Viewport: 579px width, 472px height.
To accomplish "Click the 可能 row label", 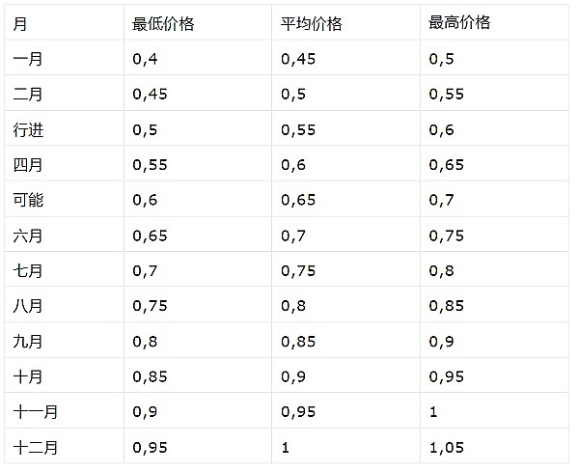I will [x=28, y=200].
